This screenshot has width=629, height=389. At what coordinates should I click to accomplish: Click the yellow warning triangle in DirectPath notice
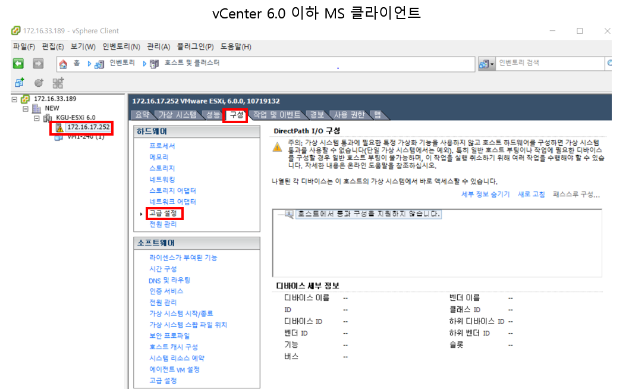(x=277, y=147)
